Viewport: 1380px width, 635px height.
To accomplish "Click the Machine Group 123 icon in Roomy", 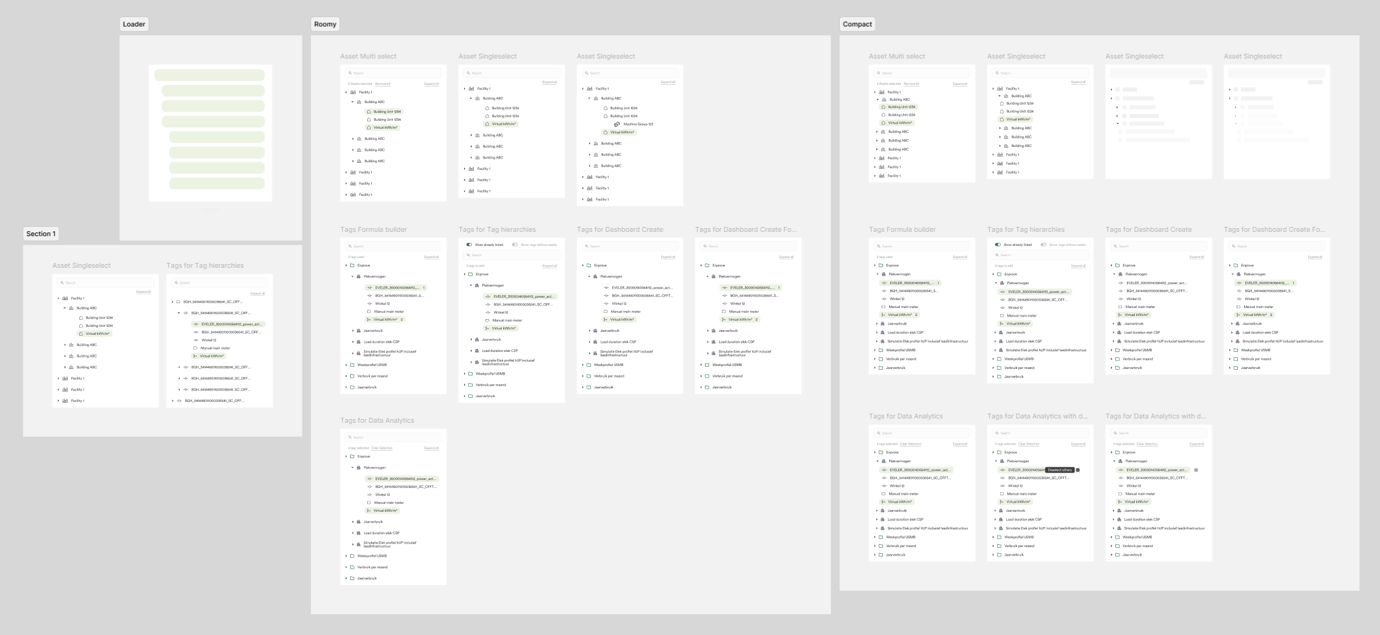I will [617, 124].
